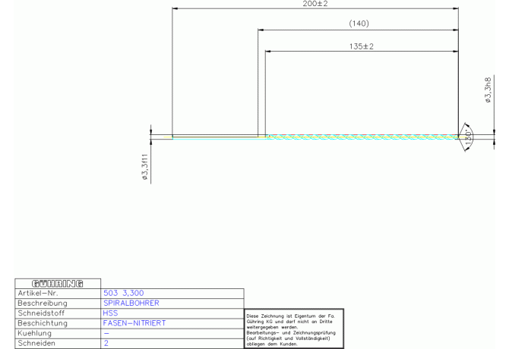Select the (140) reference dimension text
509x349 pixels.
point(359,24)
